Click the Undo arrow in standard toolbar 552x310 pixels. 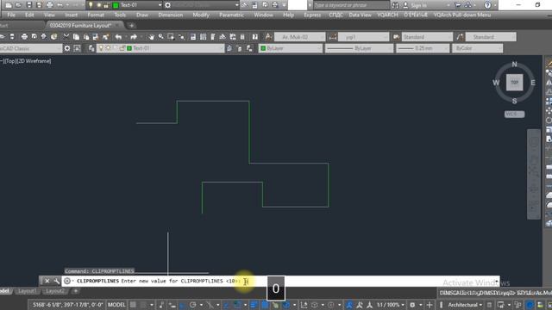point(118,36)
